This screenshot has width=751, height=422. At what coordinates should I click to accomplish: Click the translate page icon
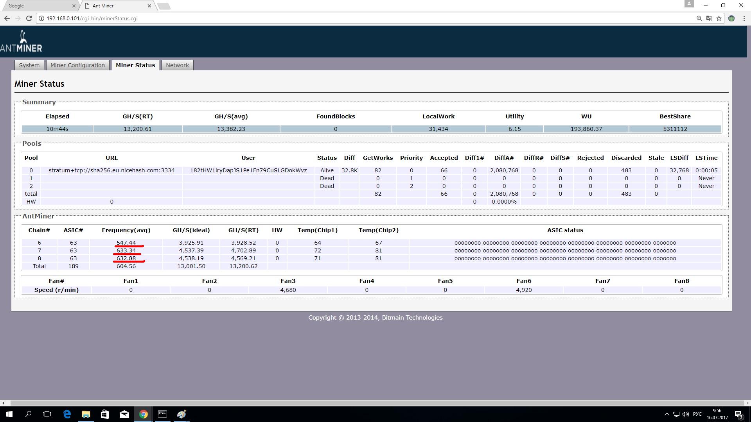pos(709,18)
